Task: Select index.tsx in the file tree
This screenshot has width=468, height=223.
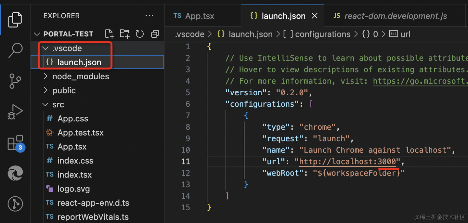Action: 74,175
